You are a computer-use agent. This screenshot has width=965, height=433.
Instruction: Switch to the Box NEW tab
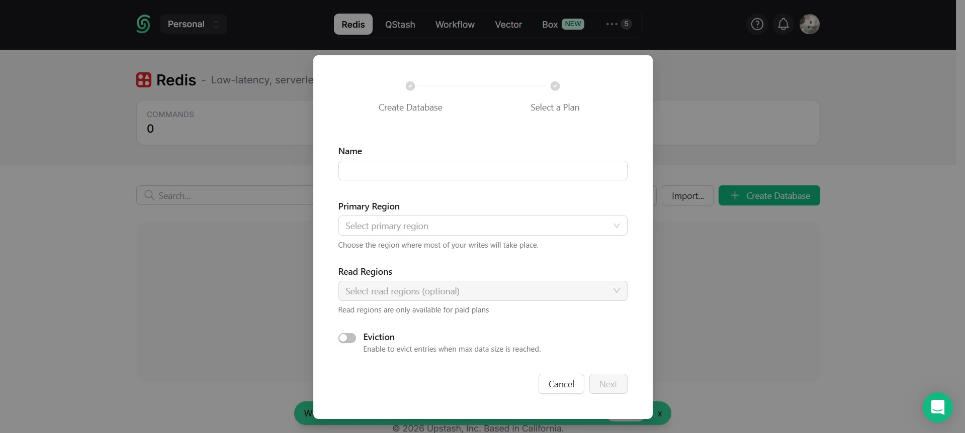pos(563,24)
